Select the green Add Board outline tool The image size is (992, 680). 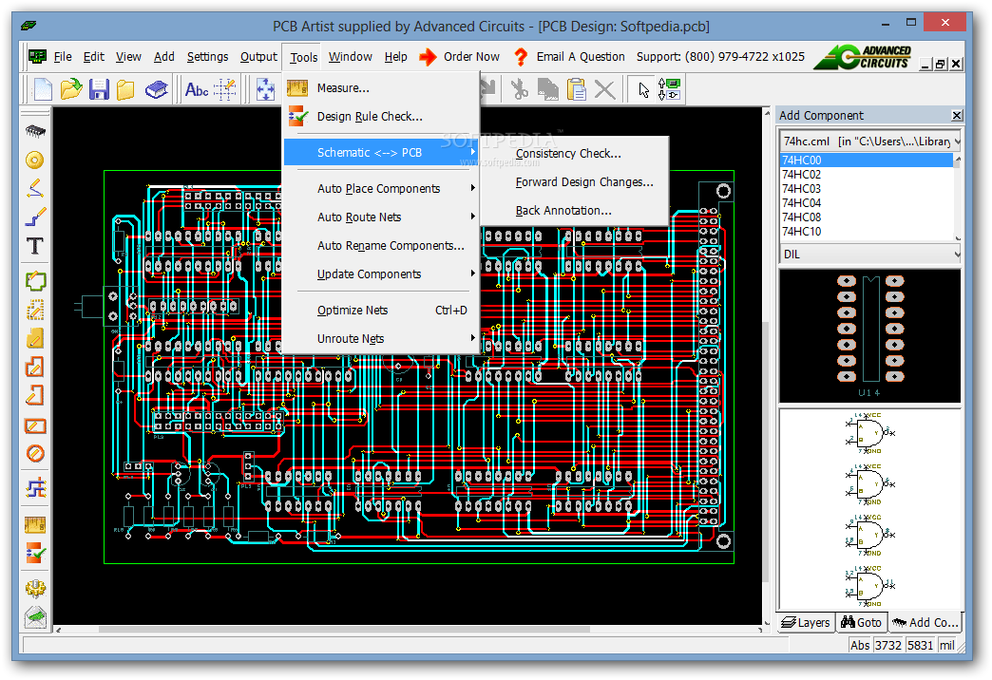click(x=35, y=280)
